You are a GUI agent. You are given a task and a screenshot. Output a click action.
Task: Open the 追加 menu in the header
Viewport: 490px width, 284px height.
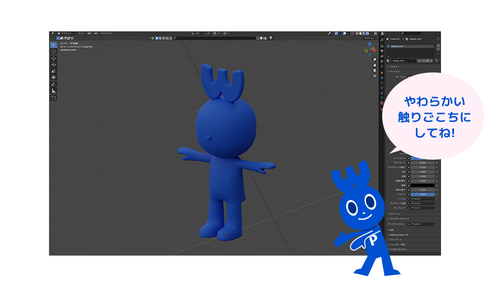click(96, 33)
